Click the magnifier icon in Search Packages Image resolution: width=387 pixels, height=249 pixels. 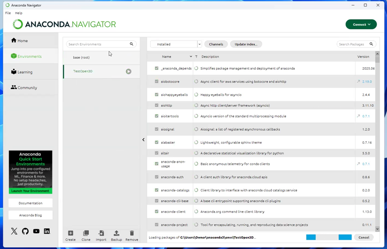371,44
